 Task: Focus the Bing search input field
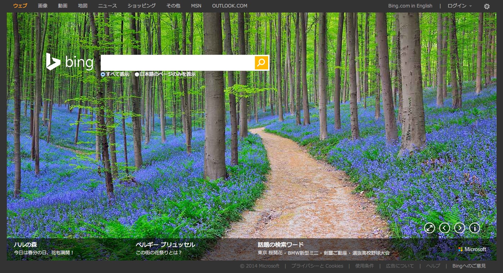(177, 63)
